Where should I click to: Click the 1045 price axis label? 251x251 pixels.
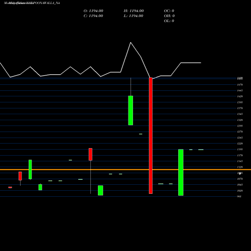pos(240,185)
